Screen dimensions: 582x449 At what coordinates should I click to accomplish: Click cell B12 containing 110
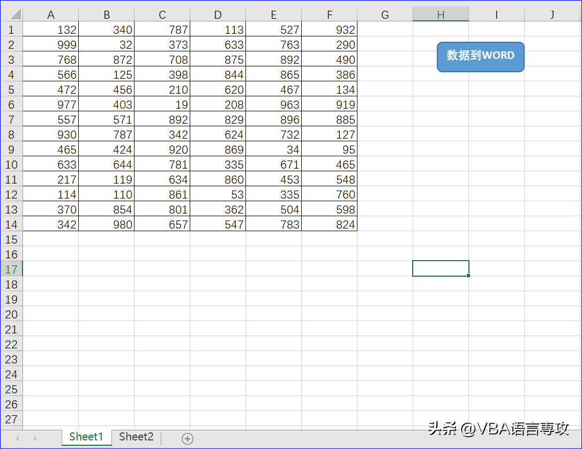107,194
